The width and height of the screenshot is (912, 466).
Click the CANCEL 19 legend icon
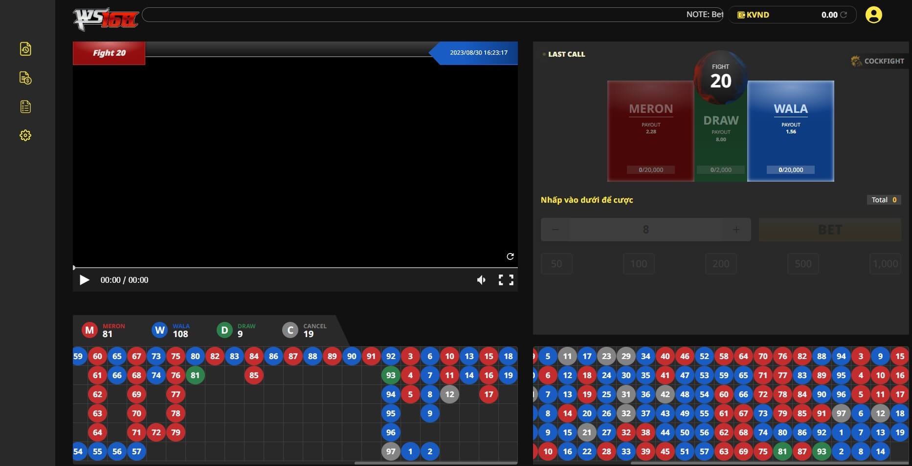[x=290, y=330]
